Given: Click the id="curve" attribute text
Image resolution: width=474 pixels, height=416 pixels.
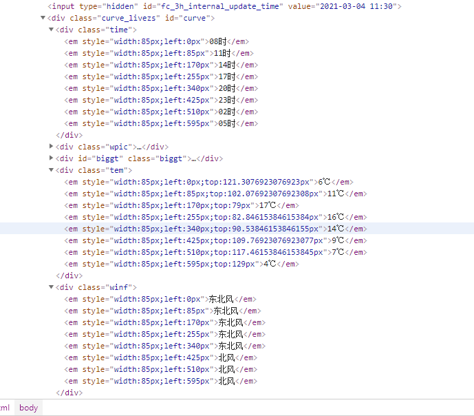Looking at the screenshot, I should [x=187, y=18].
